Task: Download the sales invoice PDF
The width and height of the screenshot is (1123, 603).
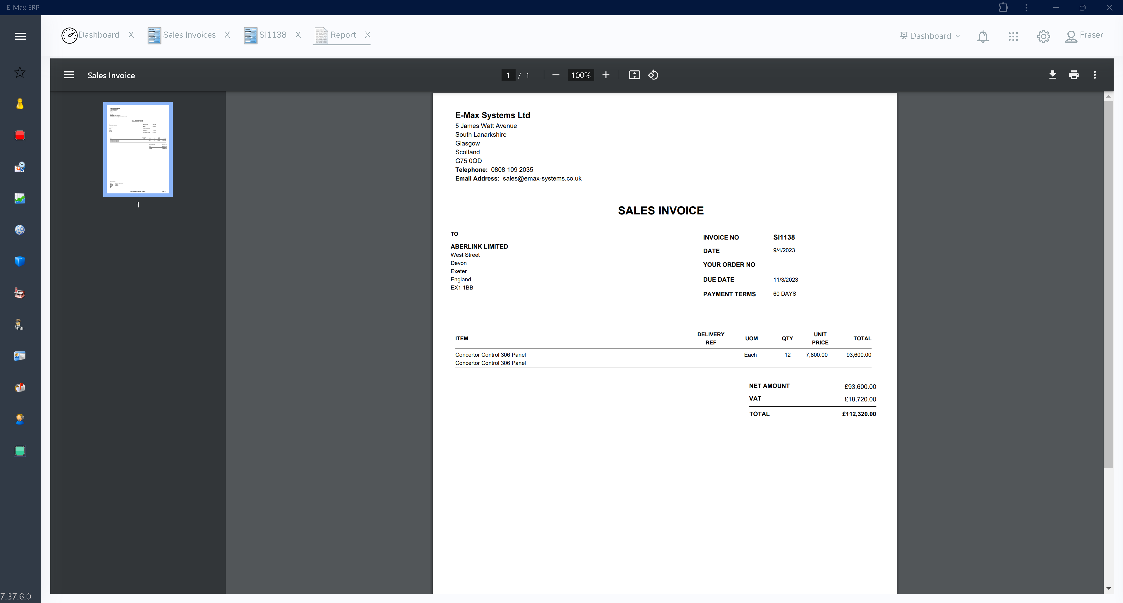Action: 1053,75
